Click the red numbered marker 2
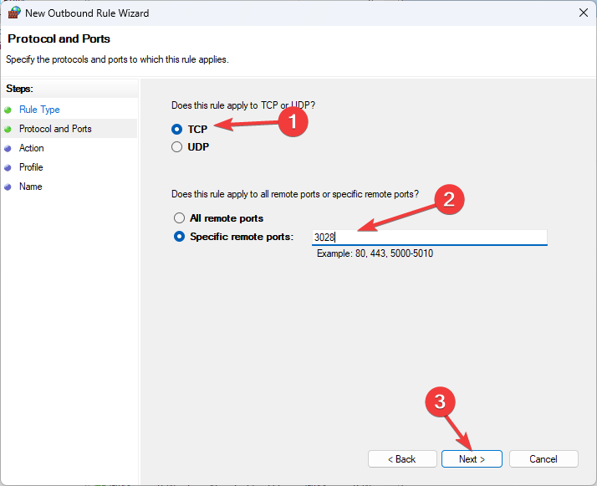This screenshot has height=486, width=597. pos(448,198)
